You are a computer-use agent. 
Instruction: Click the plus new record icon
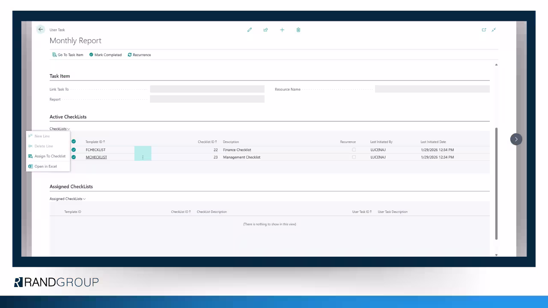(x=282, y=30)
